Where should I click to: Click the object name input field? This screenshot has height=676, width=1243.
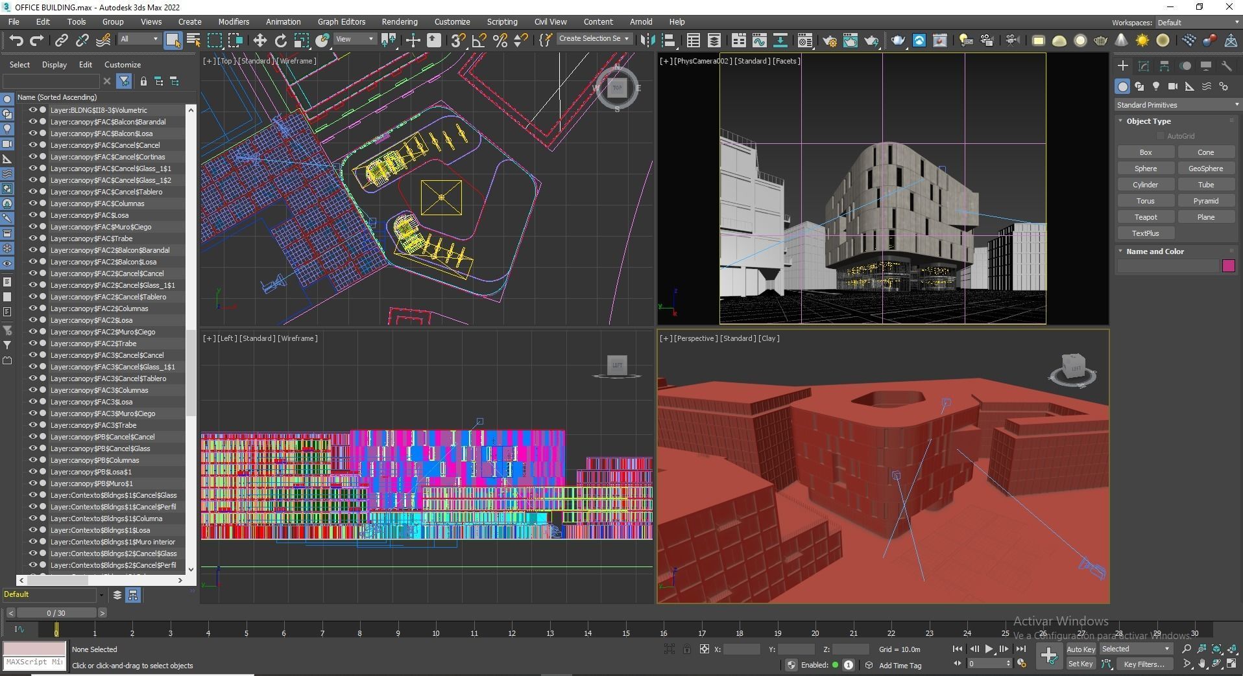[1168, 266]
